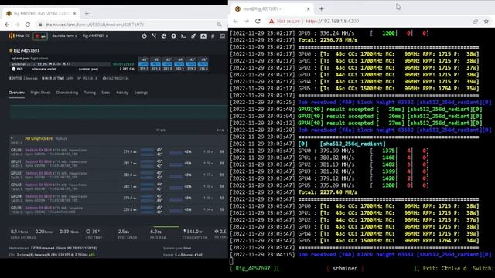Go back in the terminal browser window

tap(236, 21)
